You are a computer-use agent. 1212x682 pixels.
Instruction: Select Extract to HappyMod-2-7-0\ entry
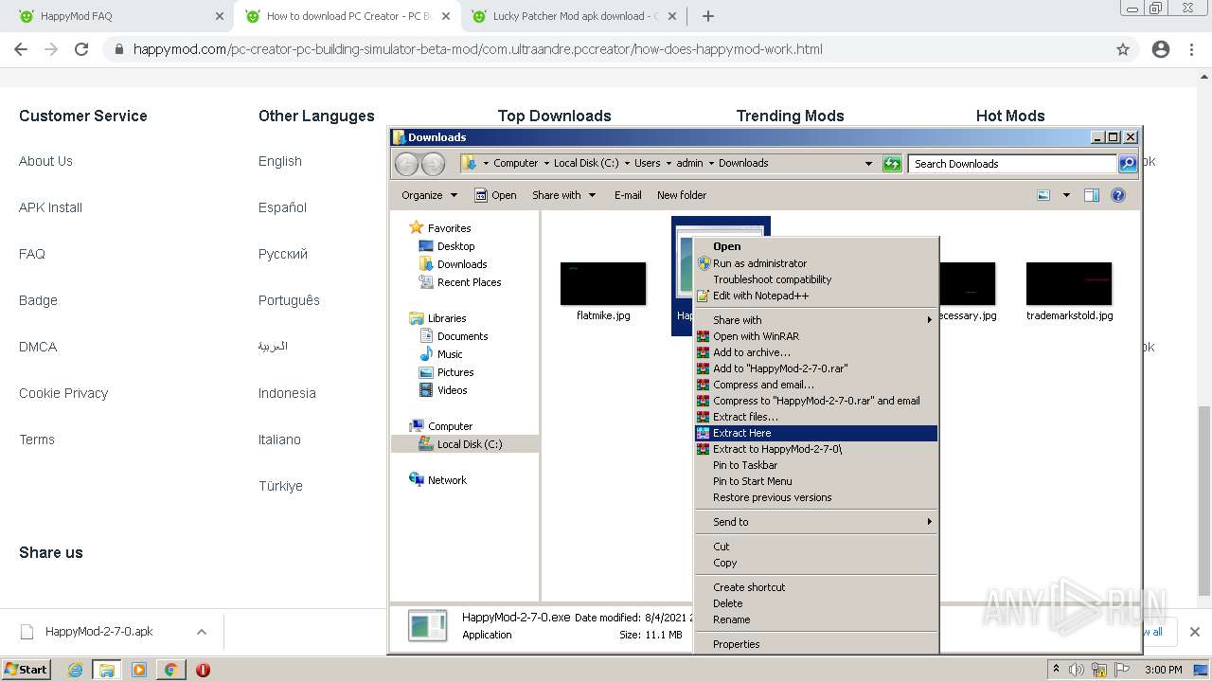(816, 449)
